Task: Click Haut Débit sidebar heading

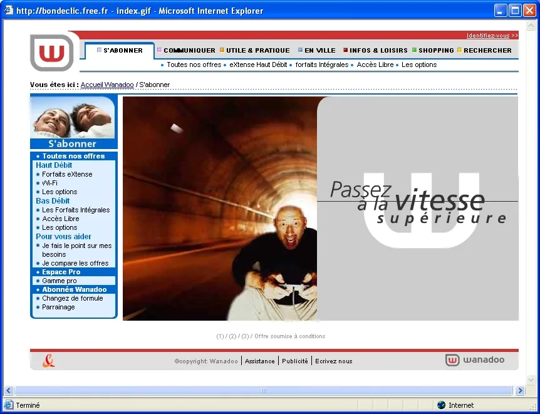Action: 54,165
